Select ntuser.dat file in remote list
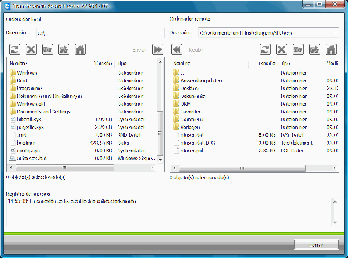Screen dimensions: 348x258 [192, 135]
